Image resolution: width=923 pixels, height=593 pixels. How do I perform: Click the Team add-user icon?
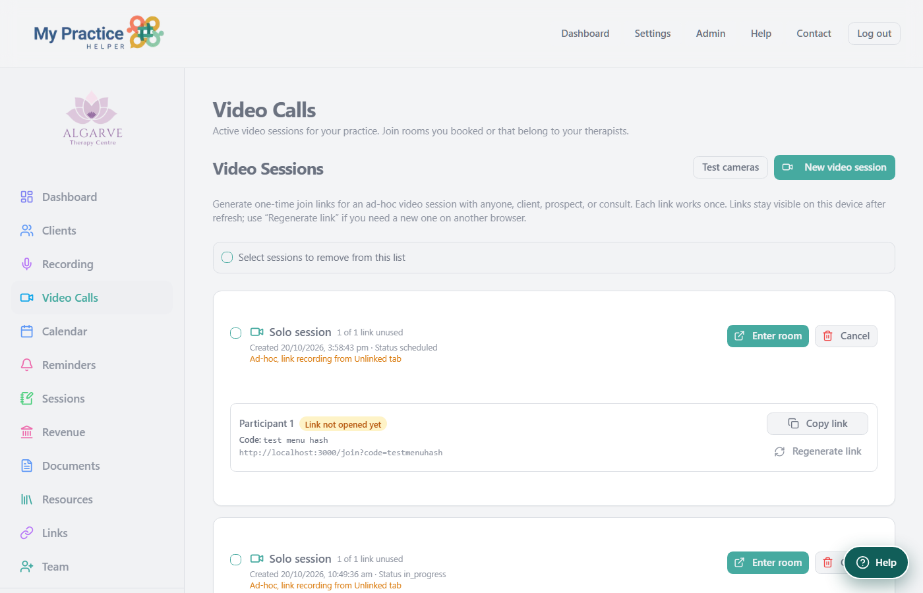click(26, 567)
